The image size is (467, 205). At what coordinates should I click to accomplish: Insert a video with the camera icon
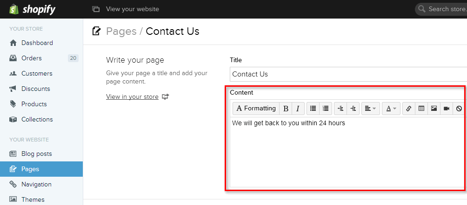(446, 109)
